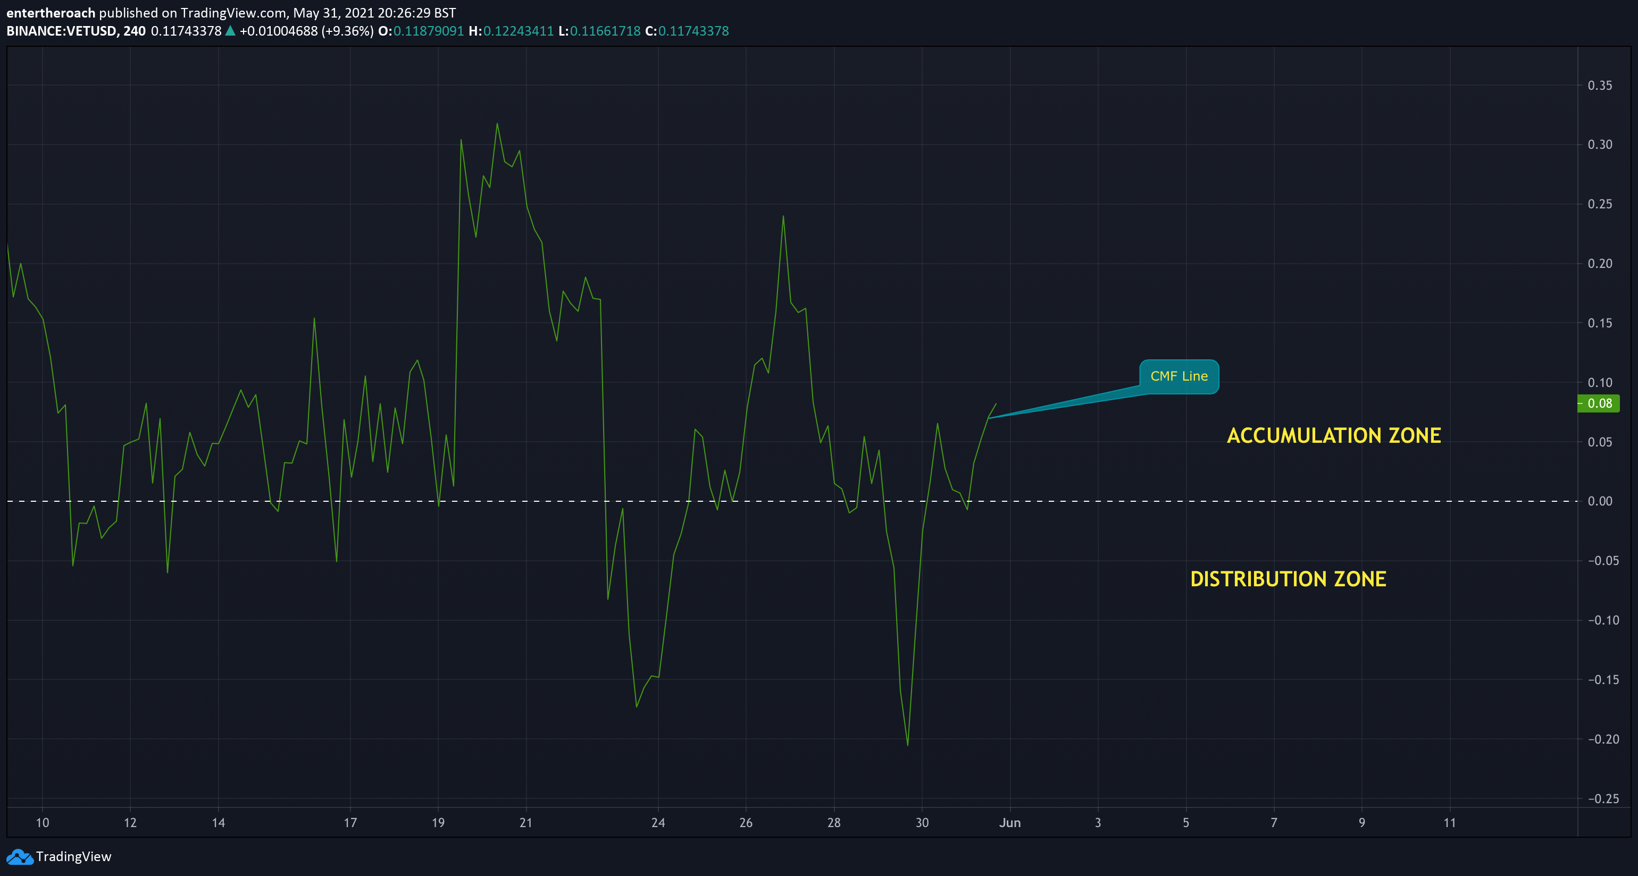Click the 19 date label on time axis
Image resolution: width=1638 pixels, height=876 pixels.
(x=438, y=823)
